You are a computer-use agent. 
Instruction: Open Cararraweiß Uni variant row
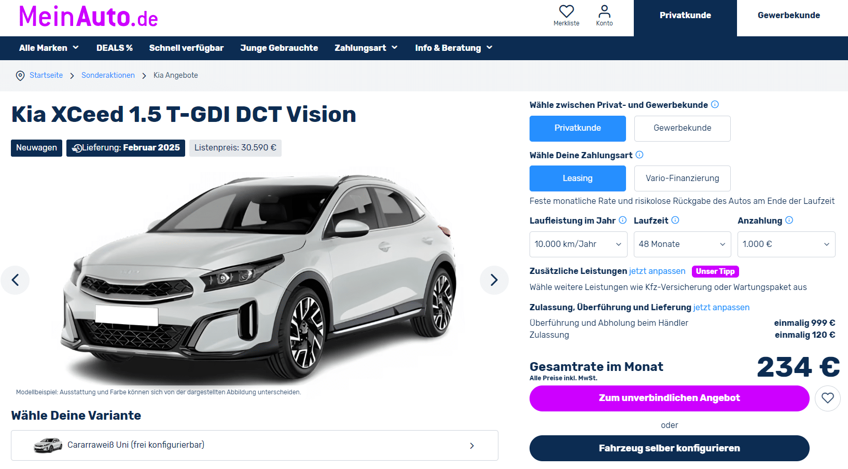(255, 445)
